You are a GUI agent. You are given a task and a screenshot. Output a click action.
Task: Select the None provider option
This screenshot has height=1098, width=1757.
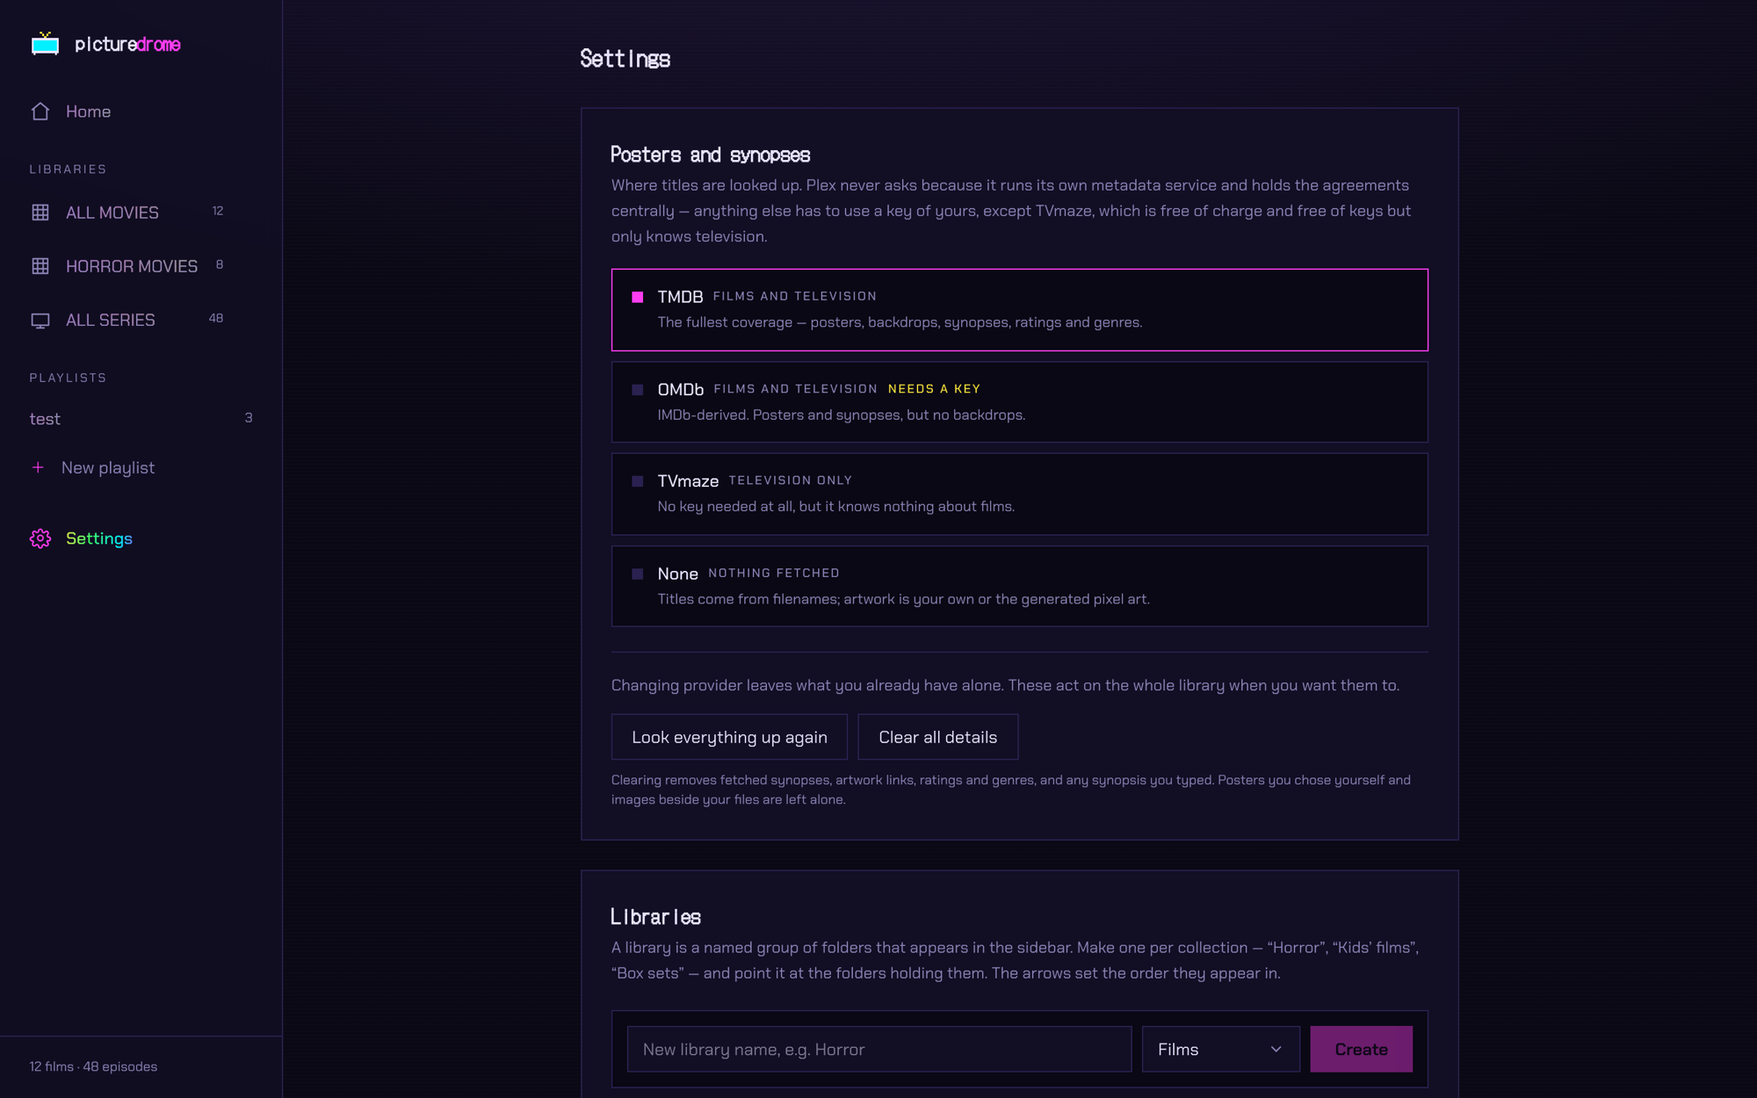tap(1020, 586)
